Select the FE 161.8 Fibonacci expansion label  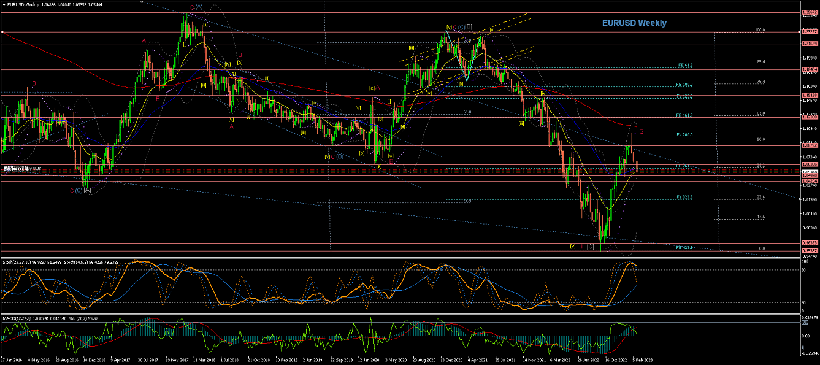684,115
